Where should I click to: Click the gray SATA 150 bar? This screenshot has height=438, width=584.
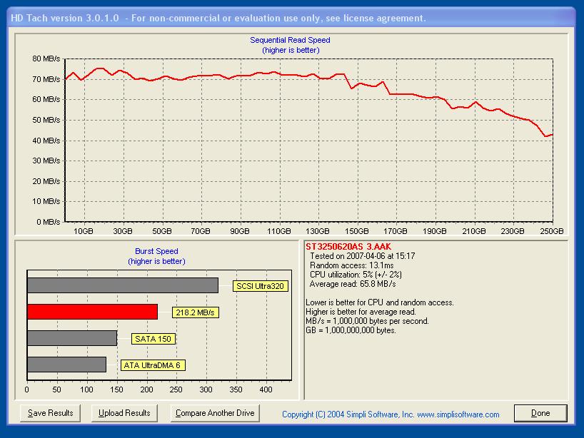click(x=71, y=338)
